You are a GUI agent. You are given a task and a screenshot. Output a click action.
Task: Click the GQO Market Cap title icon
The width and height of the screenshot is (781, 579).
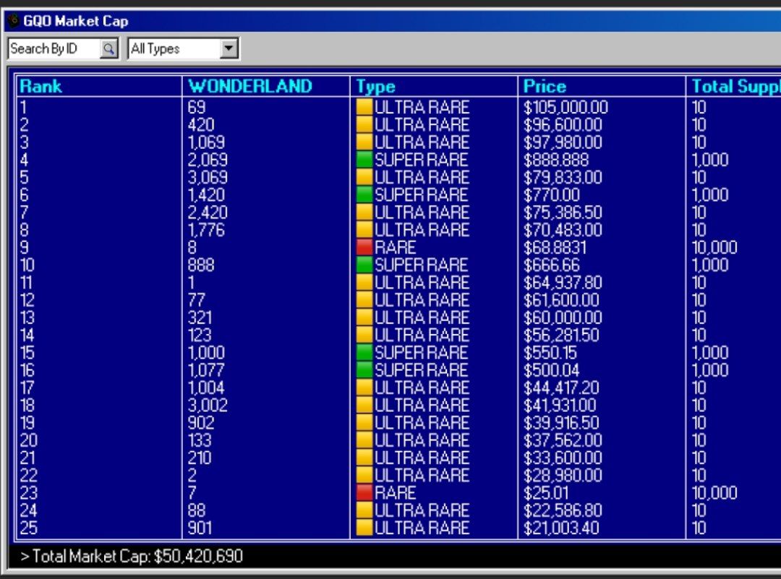14,21
